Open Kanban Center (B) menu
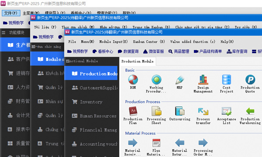This screenshot has height=157, width=262. [x=149, y=41]
